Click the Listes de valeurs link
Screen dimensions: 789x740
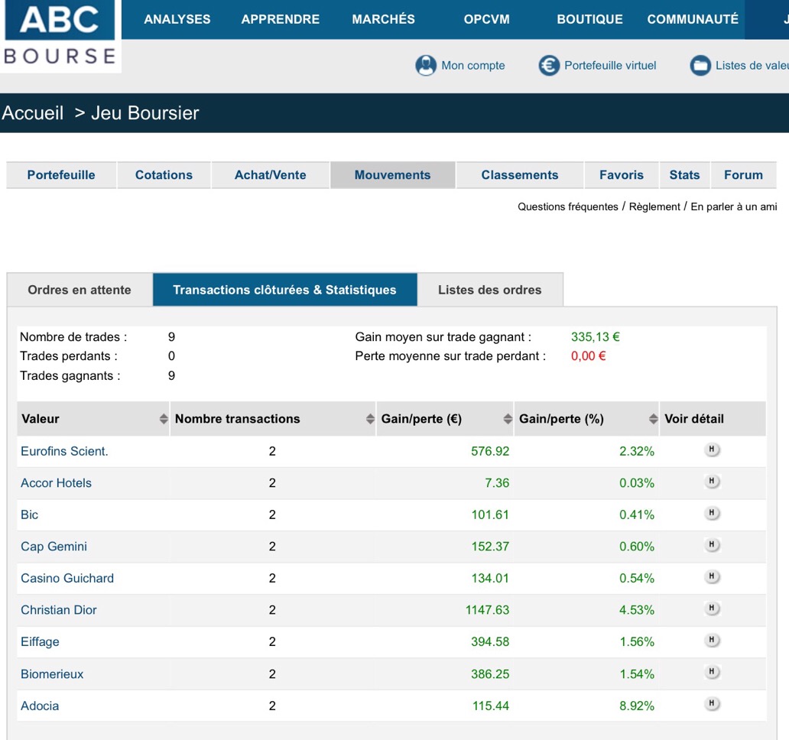tap(752, 66)
